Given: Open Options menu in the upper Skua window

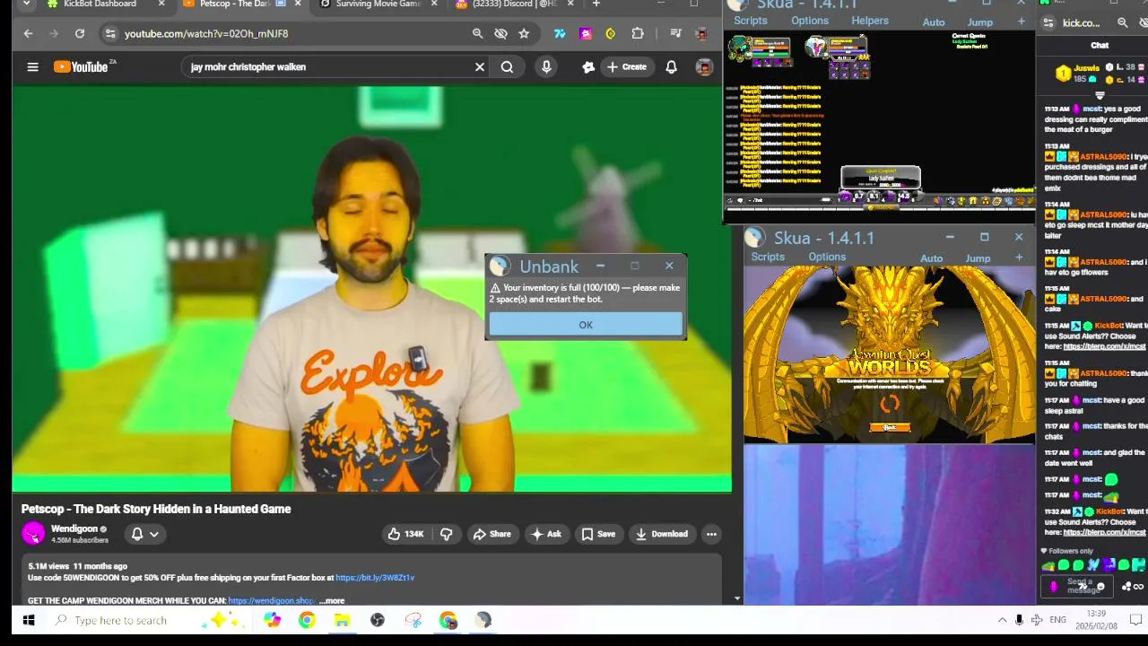Looking at the screenshot, I should pyautogui.click(x=810, y=21).
